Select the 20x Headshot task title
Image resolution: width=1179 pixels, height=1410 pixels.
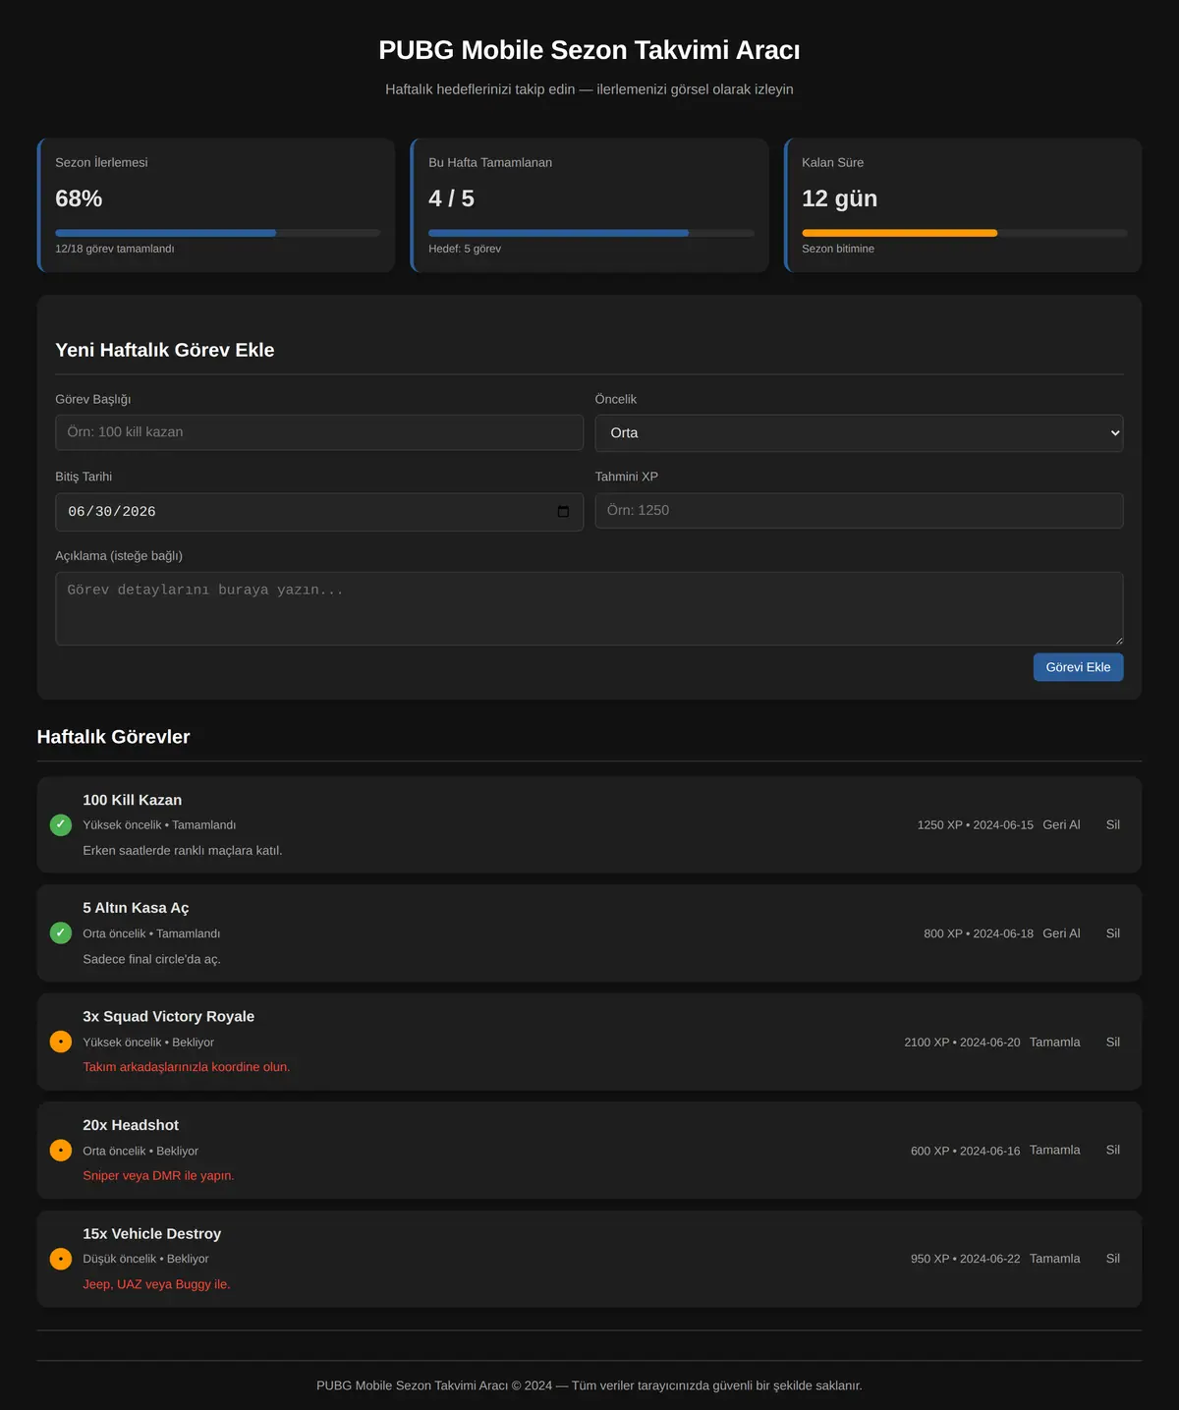point(131,1125)
